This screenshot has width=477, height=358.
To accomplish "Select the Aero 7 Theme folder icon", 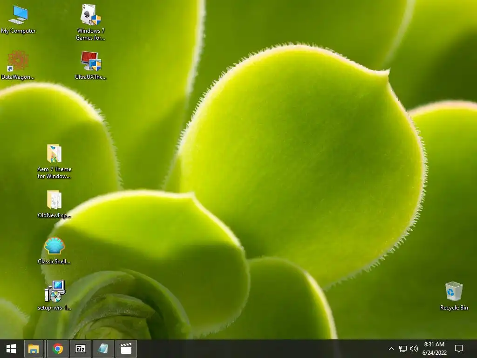I will [x=54, y=153].
